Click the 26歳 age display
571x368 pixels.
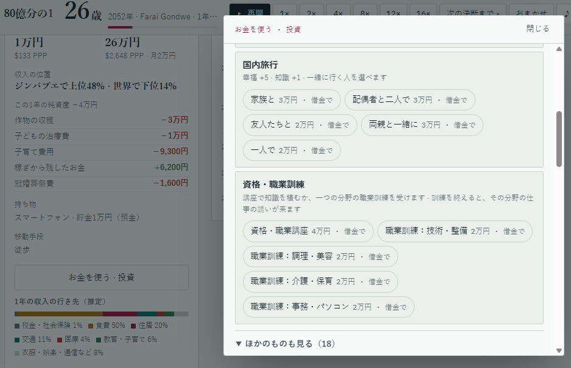point(83,11)
